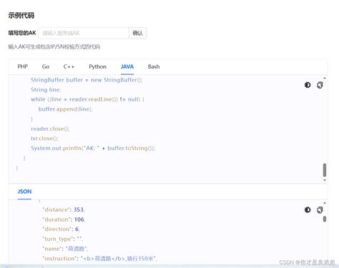Screen dimensions: 339x268
Task: Switch to the C++ tab
Action: tap(69, 66)
